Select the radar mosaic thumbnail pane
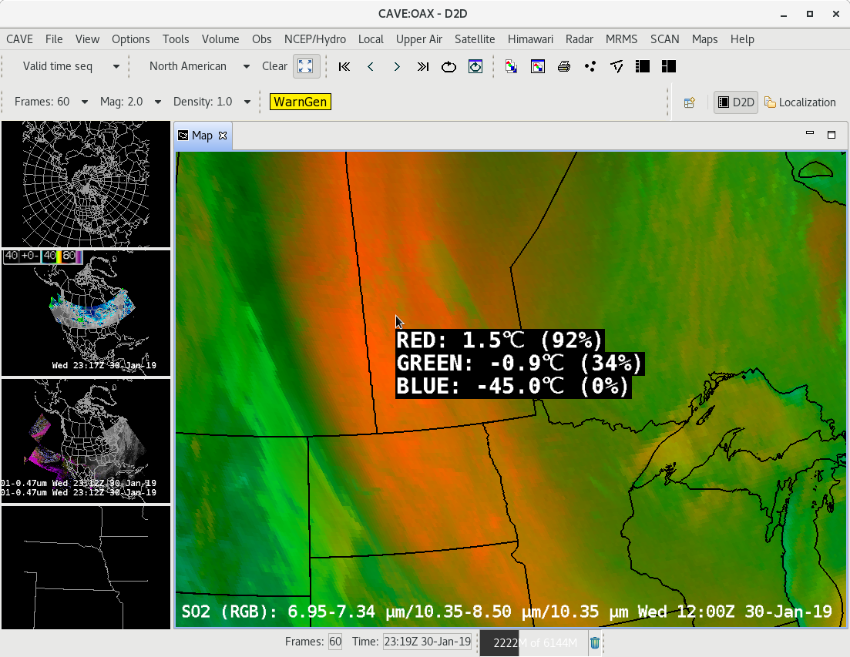 (x=86, y=312)
